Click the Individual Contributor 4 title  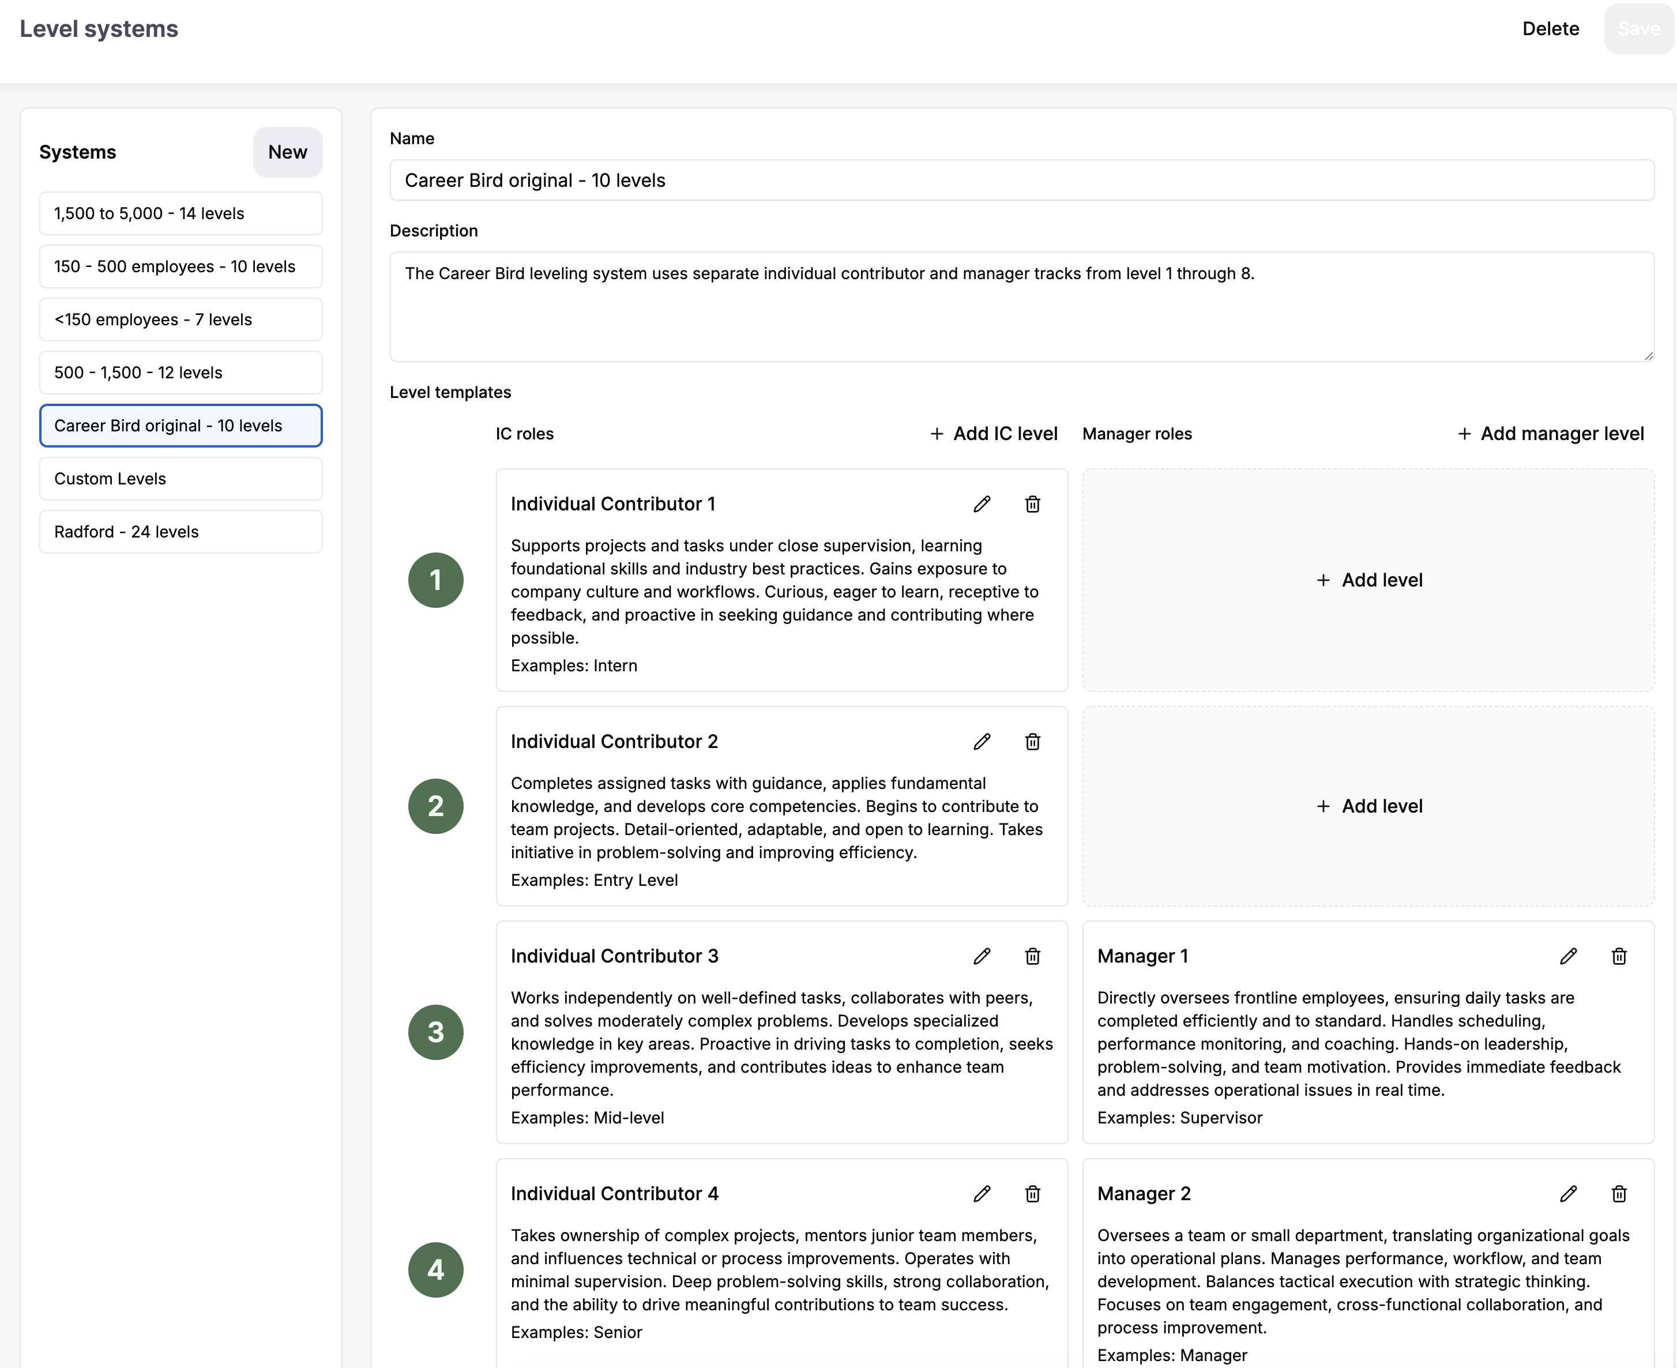pyautogui.click(x=614, y=1194)
